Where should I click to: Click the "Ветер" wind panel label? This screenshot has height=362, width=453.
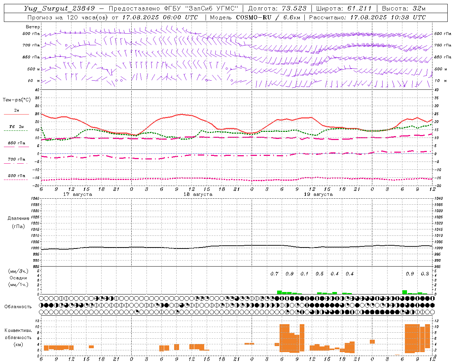[x=33, y=27]
